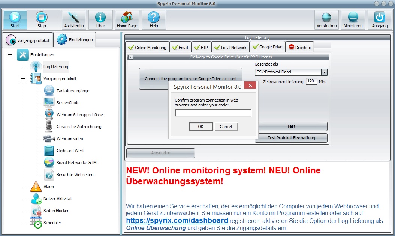Open the Help question mark icon

(154, 17)
